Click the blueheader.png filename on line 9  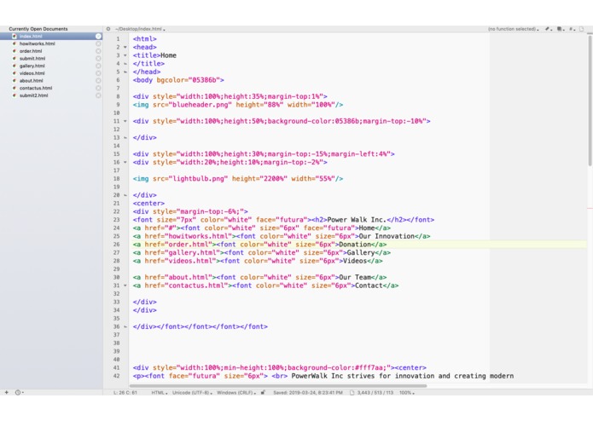tap(200, 105)
